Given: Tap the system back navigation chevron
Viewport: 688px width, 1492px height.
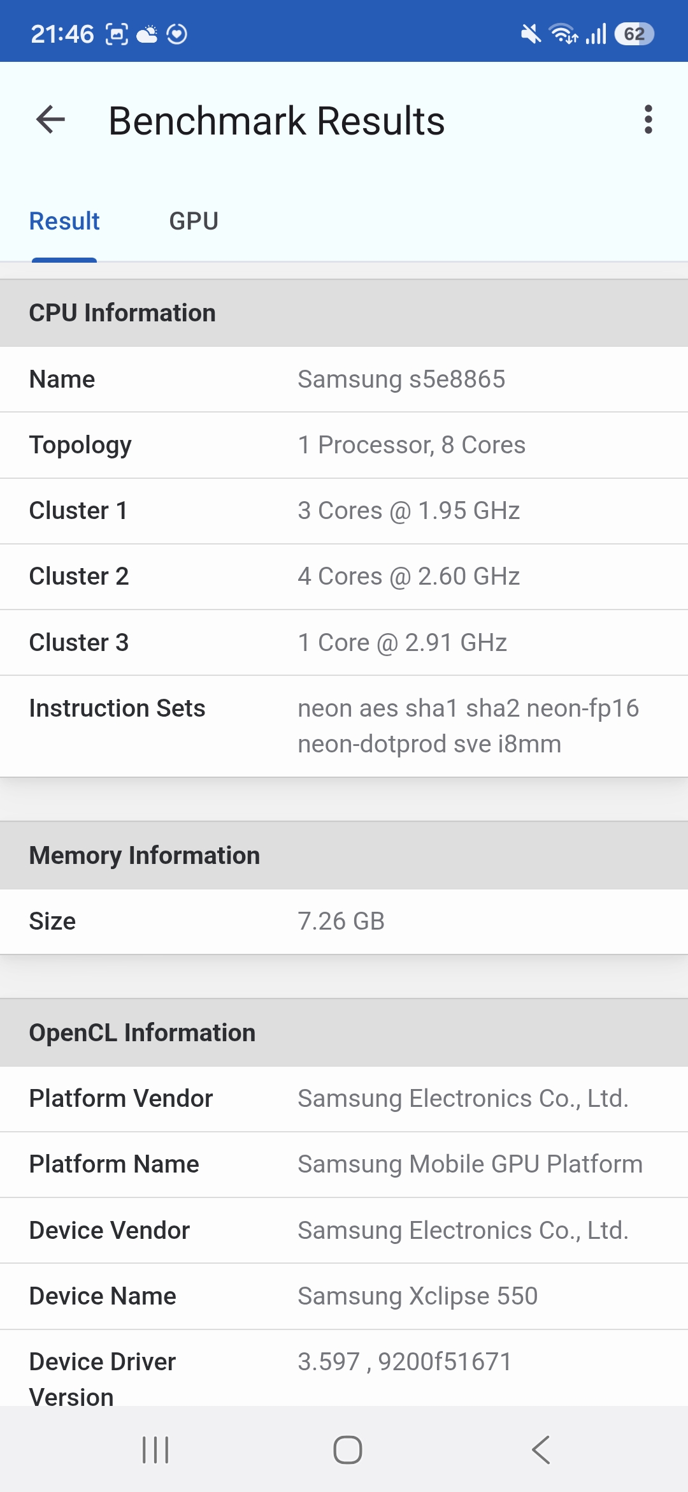Looking at the screenshot, I should [x=540, y=1450].
